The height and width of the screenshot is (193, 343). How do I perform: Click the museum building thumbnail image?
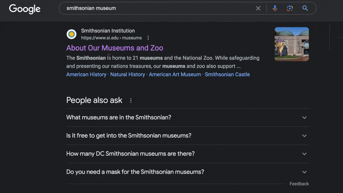point(292,44)
